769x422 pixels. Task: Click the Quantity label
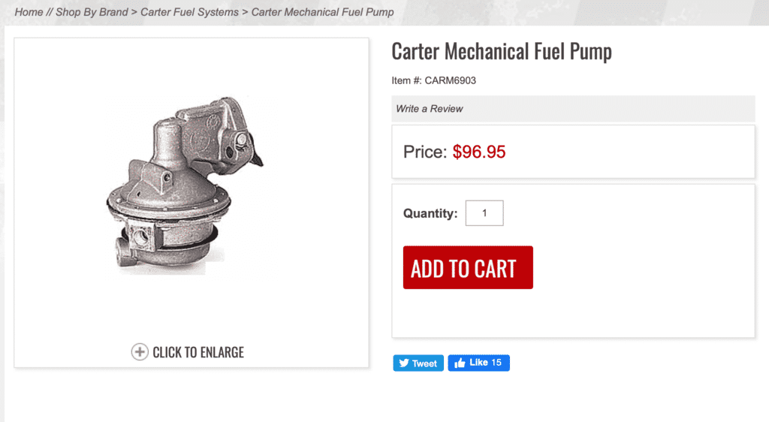pyautogui.click(x=430, y=213)
